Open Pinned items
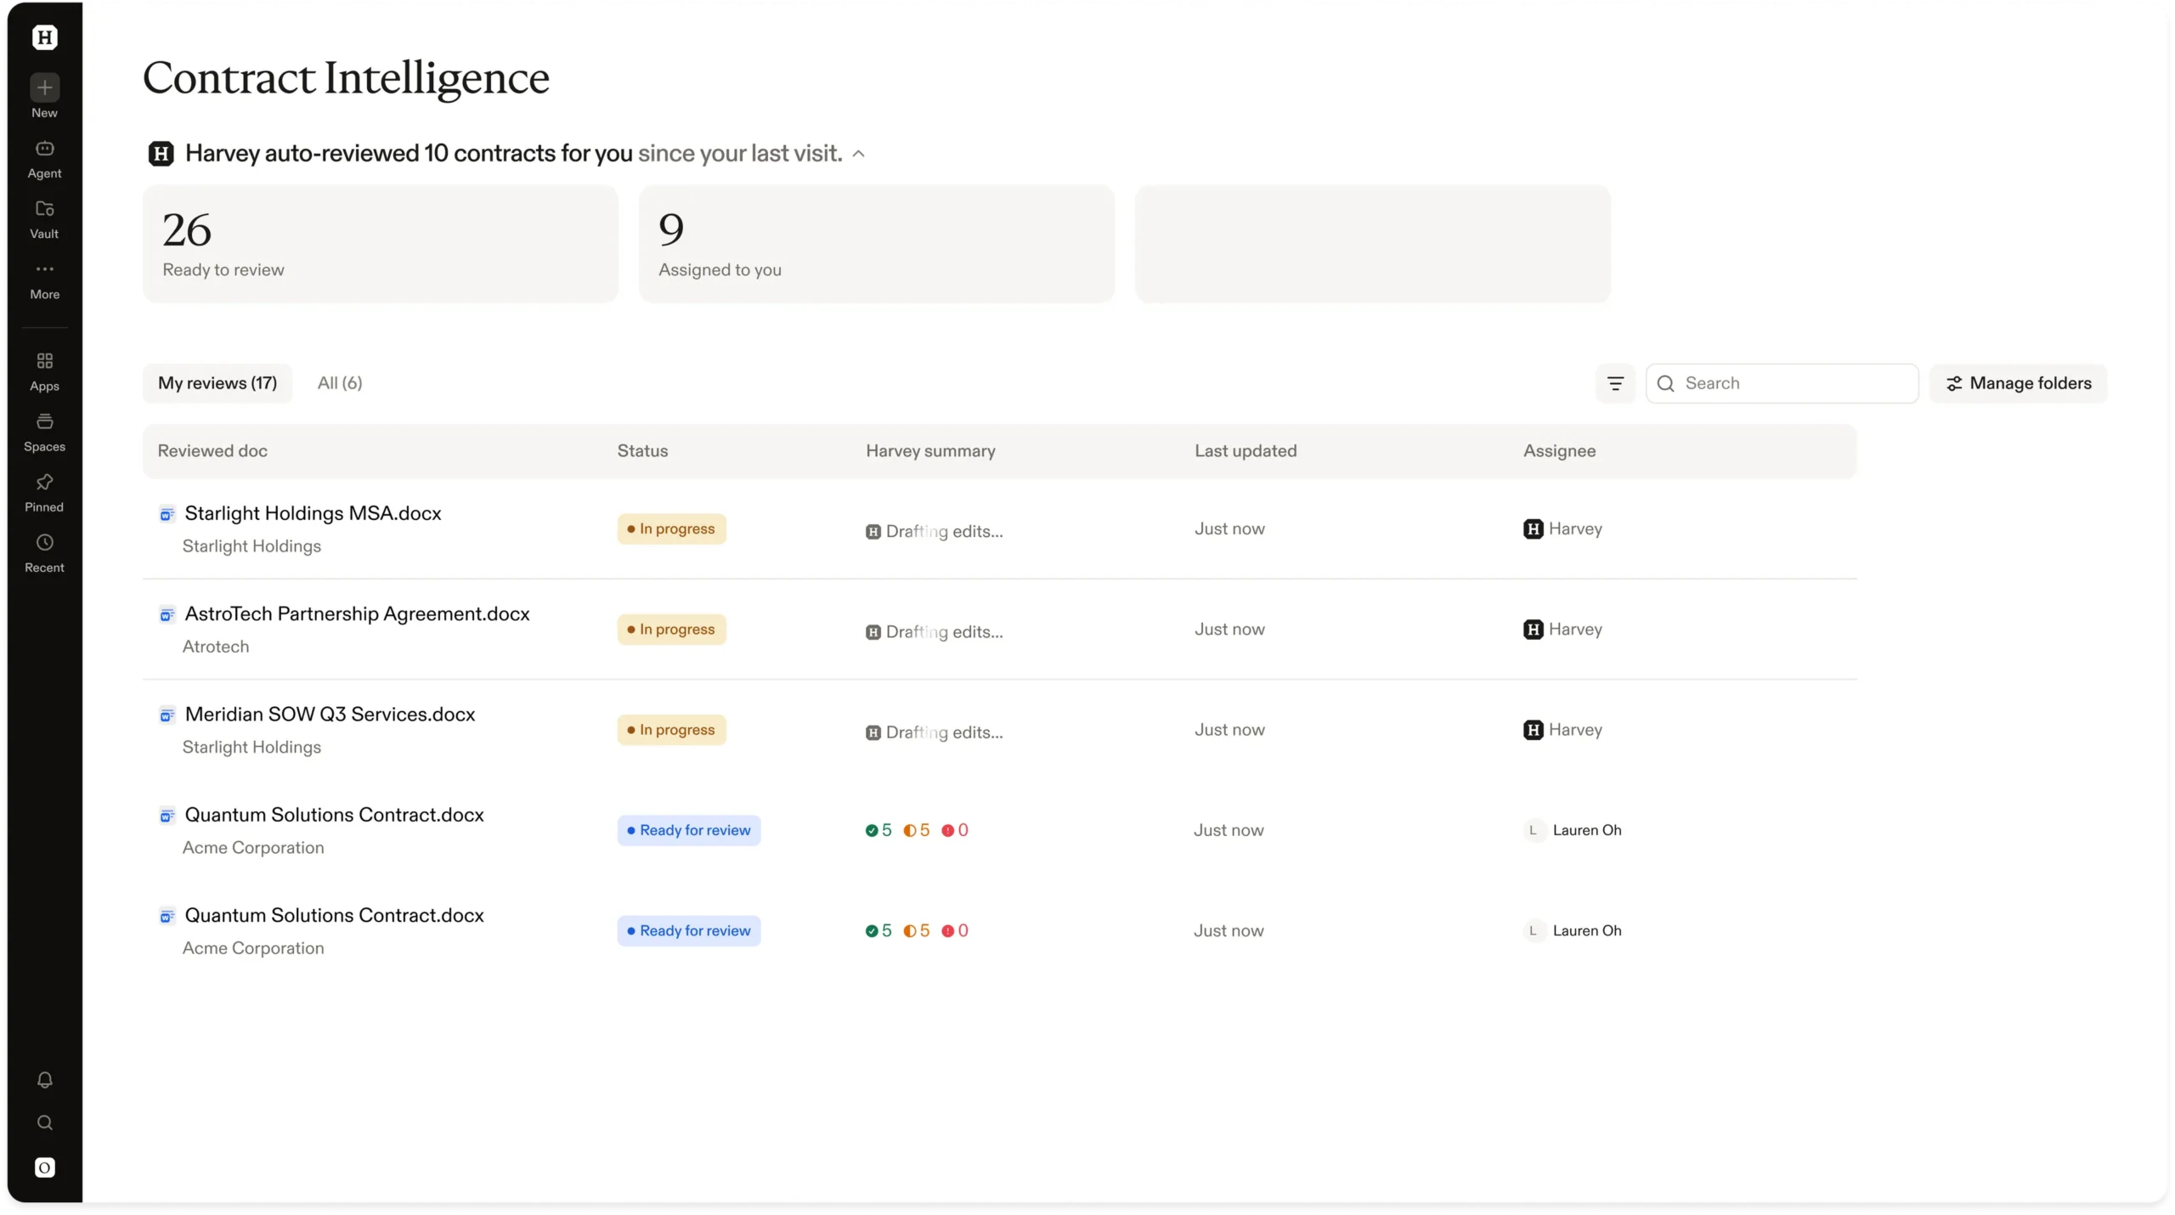 (44, 493)
